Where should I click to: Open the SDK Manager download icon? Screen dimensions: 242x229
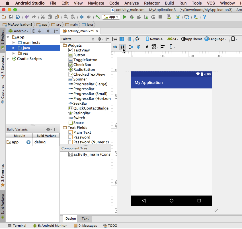196,17
